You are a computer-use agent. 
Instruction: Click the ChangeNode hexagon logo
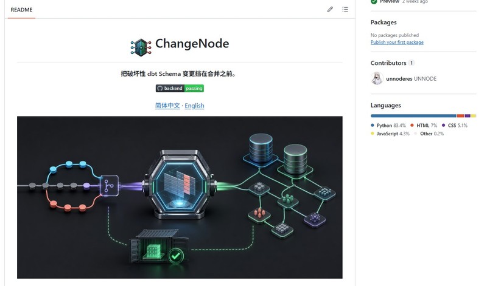pyautogui.click(x=141, y=47)
